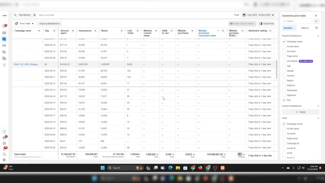
Task: Enable the Gender breakdown checkbox
Action: pos(284,71)
